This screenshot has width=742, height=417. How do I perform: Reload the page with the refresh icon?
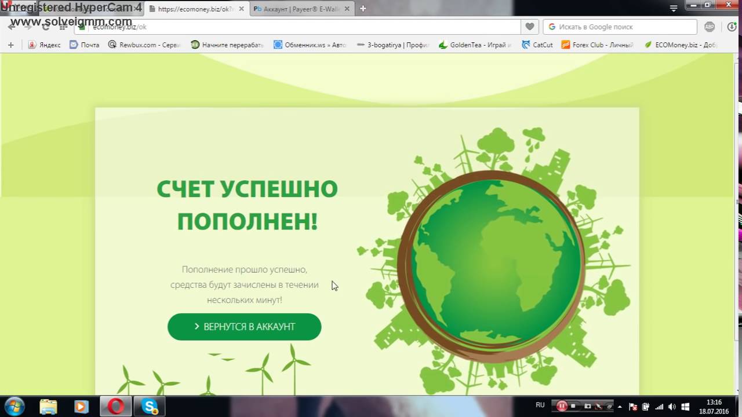tap(45, 27)
